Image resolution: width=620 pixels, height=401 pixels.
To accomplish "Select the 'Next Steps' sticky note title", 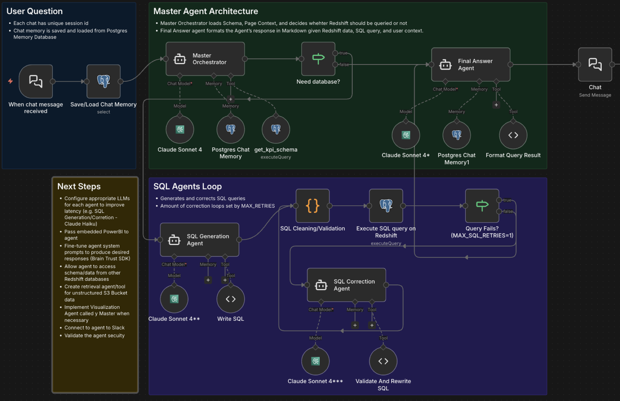I will click(x=79, y=186).
